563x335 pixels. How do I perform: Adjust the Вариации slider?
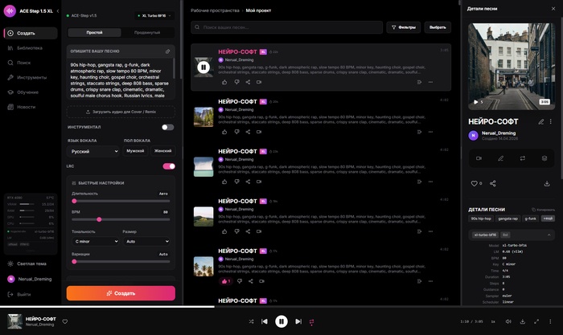(x=121, y=262)
